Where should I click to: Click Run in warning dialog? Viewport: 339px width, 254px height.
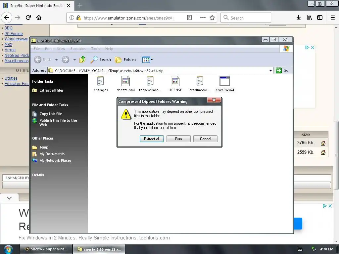pyautogui.click(x=178, y=139)
